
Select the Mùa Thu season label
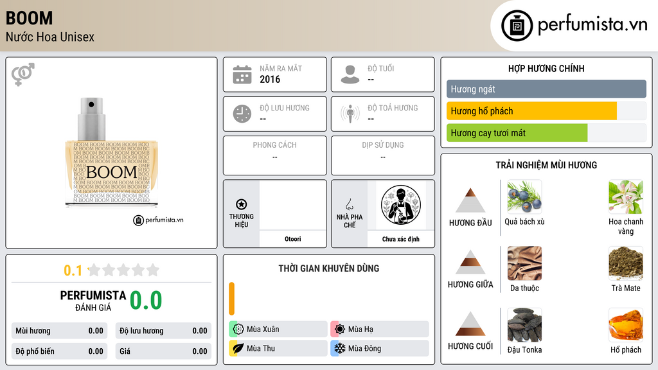tap(261, 348)
